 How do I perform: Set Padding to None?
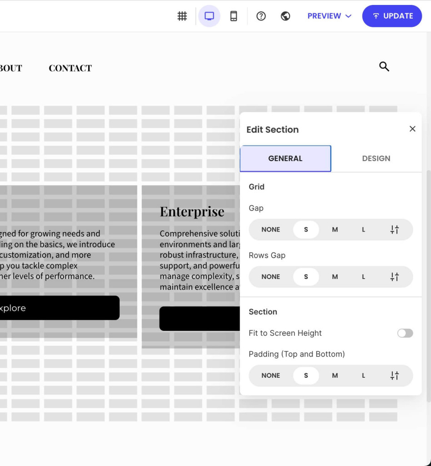[271, 375]
